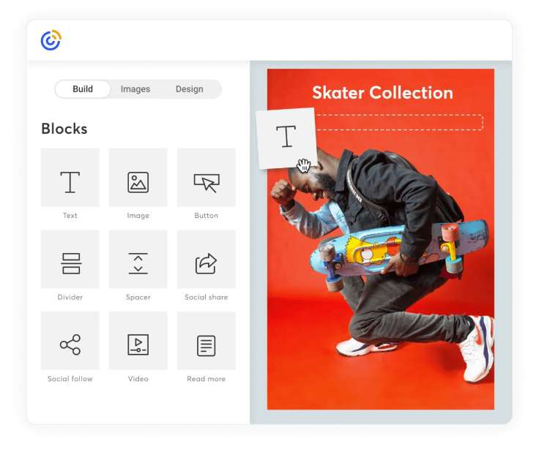The height and width of the screenshot is (449, 539).
Task: Open the Images tab
Action: (135, 89)
